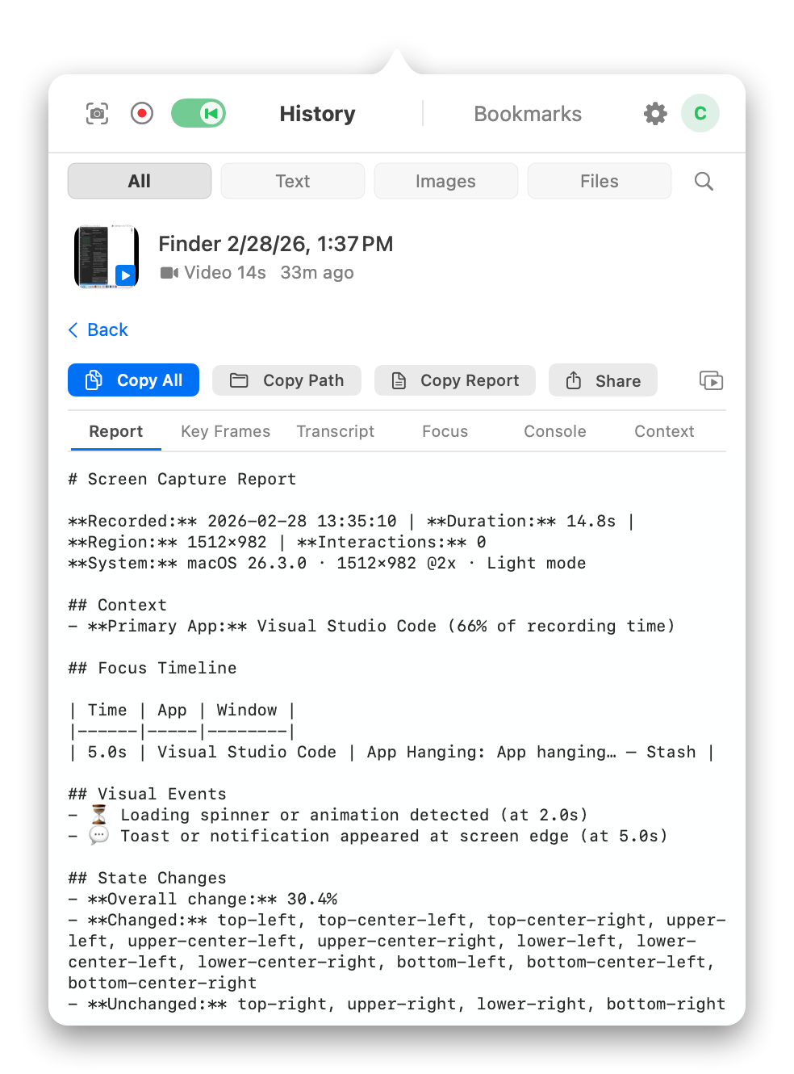Screen dimensions: 794x1074
Task: Click the picture-in-picture icon beside Share
Action: point(710,380)
